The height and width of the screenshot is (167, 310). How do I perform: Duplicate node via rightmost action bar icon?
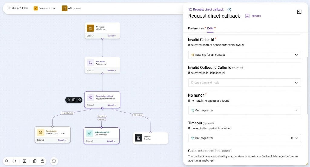pos(79,100)
